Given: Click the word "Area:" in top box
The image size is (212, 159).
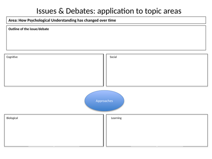Looking at the screenshot, I should tap(13, 20).
